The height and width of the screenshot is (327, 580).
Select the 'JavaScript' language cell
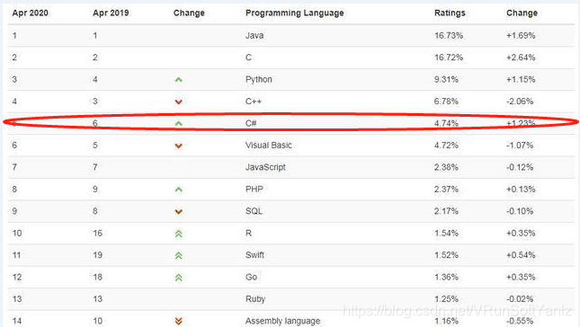(265, 167)
